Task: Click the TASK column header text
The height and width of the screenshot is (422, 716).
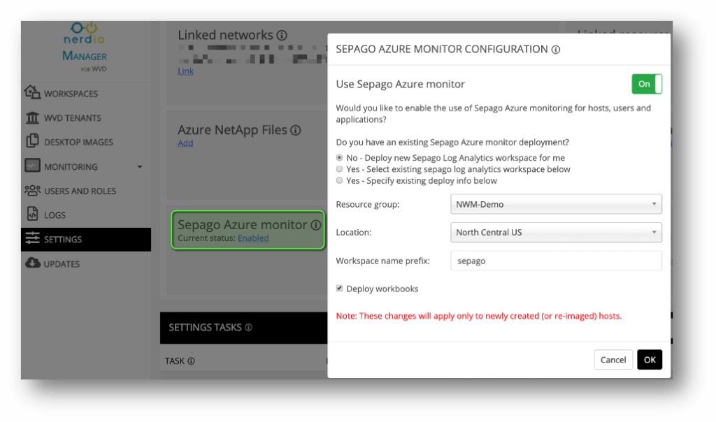Action: pyautogui.click(x=174, y=361)
